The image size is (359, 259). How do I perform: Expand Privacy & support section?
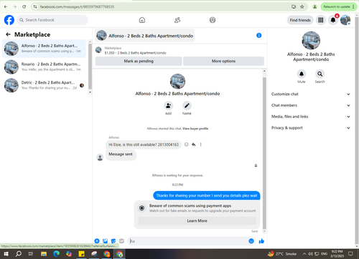(x=311, y=128)
